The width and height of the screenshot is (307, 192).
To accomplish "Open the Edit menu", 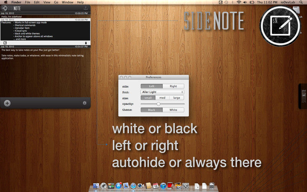I will click(x=36, y=2).
